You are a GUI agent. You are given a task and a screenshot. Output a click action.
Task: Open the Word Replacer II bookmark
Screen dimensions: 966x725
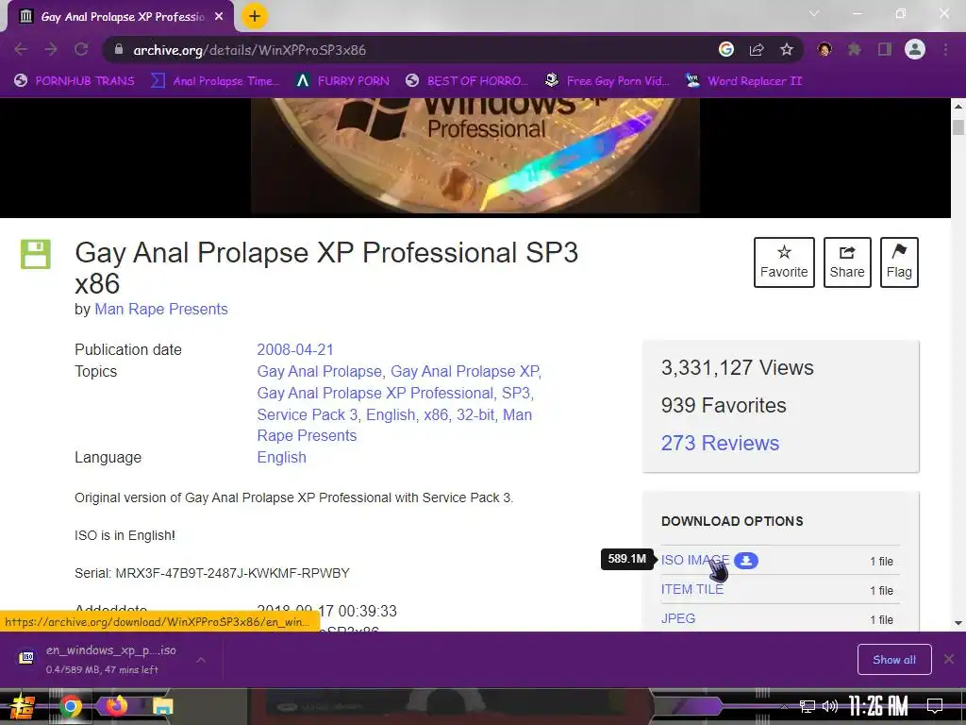point(744,81)
